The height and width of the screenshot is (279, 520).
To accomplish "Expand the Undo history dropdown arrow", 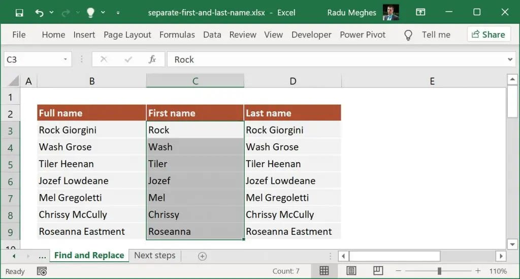I will (51, 12).
